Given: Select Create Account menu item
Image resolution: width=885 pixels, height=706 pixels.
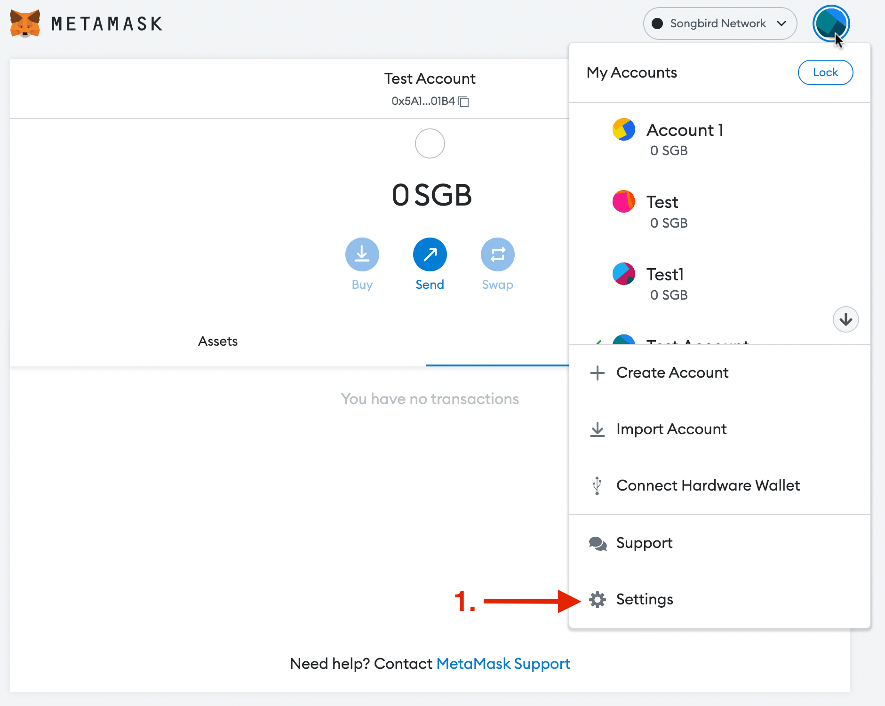Looking at the screenshot, I should click(720, 373).
